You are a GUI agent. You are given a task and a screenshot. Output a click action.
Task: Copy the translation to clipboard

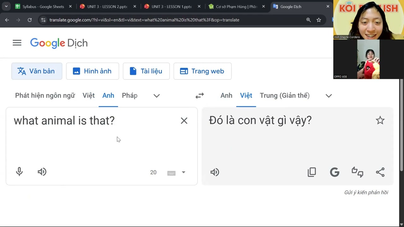[x=312, y=172]
